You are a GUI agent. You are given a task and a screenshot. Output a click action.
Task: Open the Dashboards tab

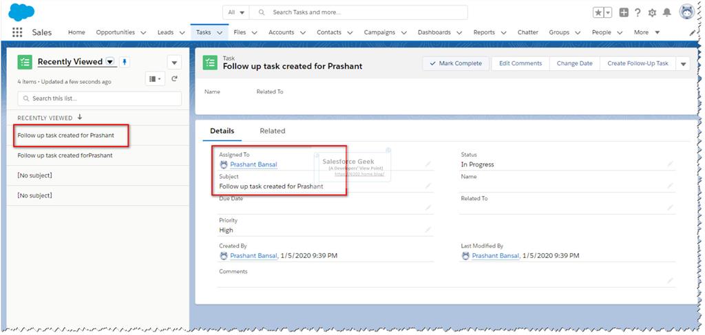click(434, 32)
